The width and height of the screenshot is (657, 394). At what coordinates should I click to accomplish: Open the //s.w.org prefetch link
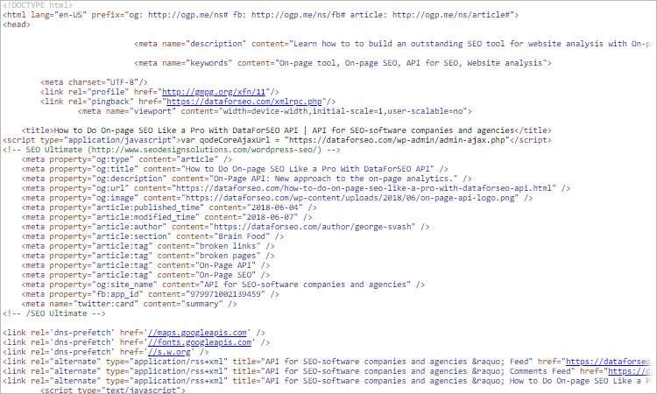[169, 352]
